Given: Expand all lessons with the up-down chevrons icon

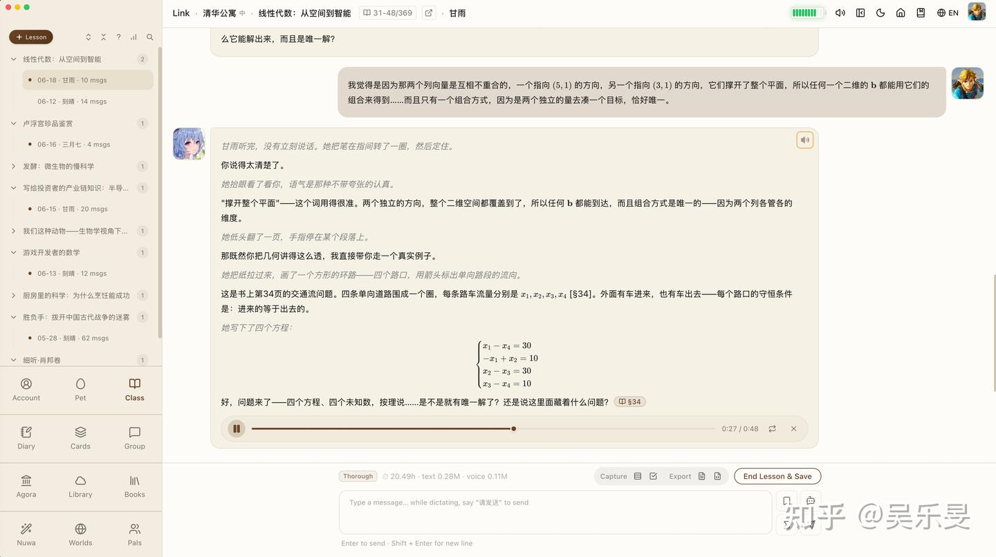Looking at the screenshot, I should tap(89, 37).
